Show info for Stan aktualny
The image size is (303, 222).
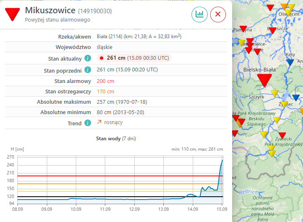pos(88,58)
